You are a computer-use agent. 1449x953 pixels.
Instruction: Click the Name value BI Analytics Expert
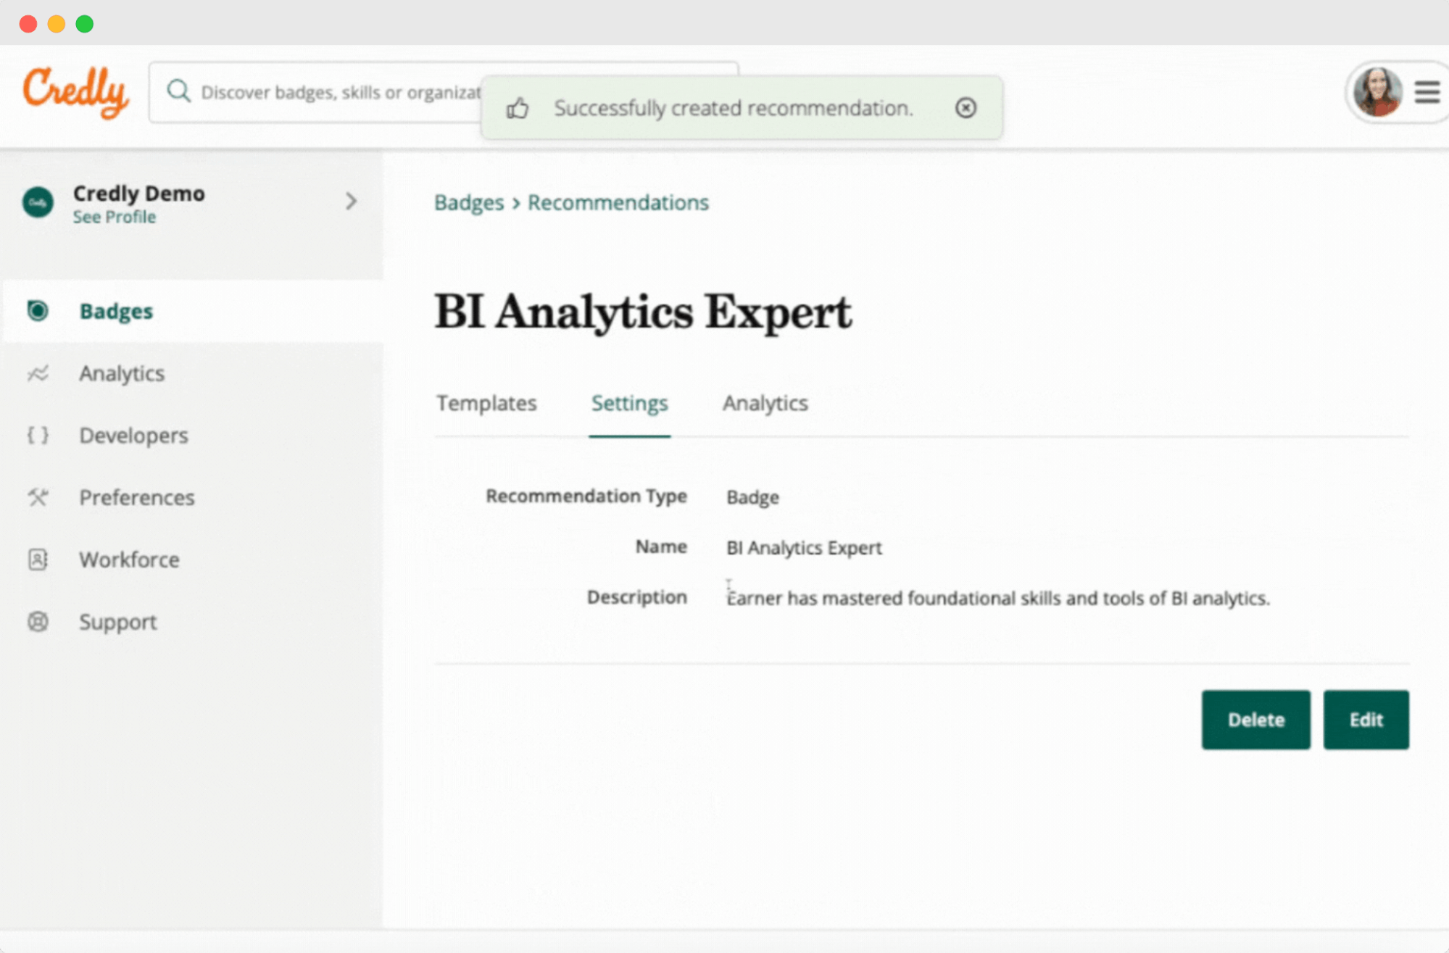804,548
